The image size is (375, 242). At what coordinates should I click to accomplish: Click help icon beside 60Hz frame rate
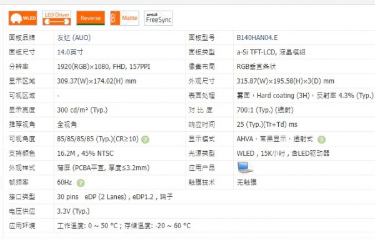81,183
